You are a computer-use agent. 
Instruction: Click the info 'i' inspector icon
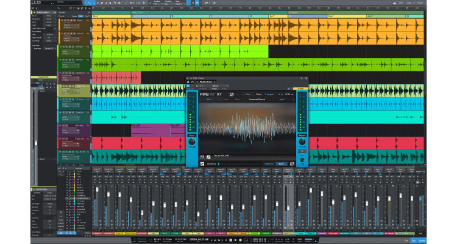point(36,8)
